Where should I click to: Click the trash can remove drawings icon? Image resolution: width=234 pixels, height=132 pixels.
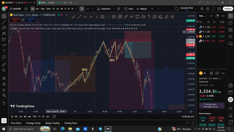(4, 103)
